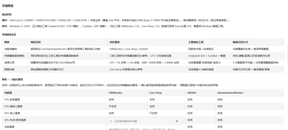The height and width of the screenshot is (130, 288).
Task: Select the 传感器数据准确性 row label
Action: [x=14, y=56]
